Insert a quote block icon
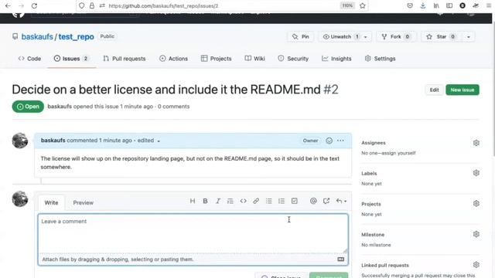The height and width of the screenshot is (278, 495). click(230, 201)
